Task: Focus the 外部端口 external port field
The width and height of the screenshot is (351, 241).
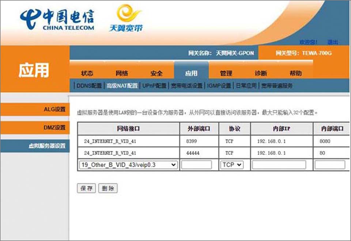Action: [196, 165]
